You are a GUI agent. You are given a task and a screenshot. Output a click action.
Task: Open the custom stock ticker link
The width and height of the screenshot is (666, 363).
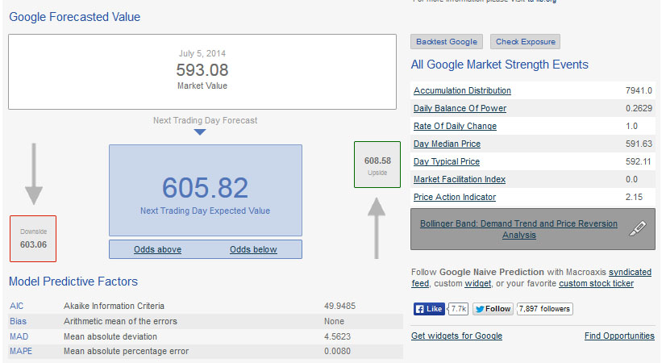coord(597,283)
